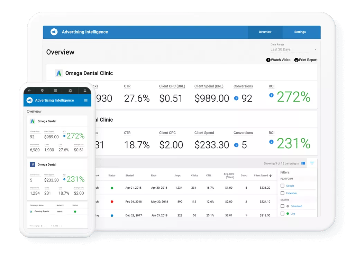
Task: Open the Date Range dropdown showing Last 30 Days
Action: (293, 49)
